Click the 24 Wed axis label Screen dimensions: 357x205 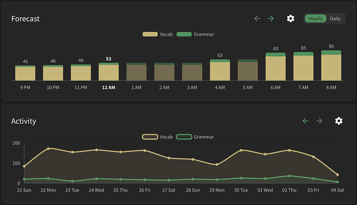[96, 190]
